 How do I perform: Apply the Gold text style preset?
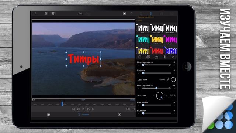156,40
